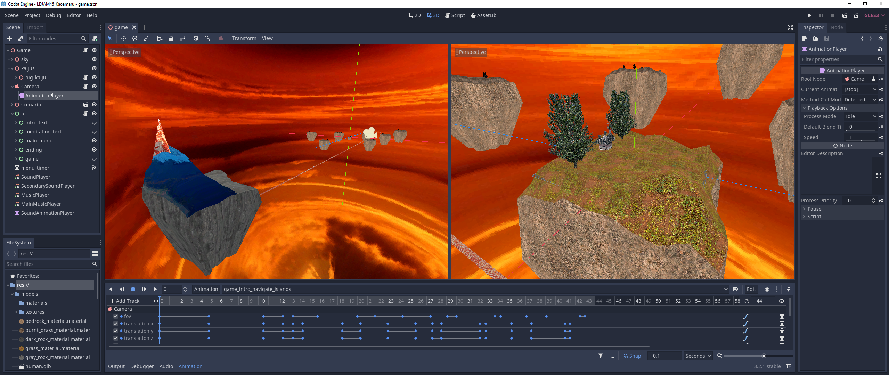Uncheck the translation:y track checkbox

coord(116,331)
